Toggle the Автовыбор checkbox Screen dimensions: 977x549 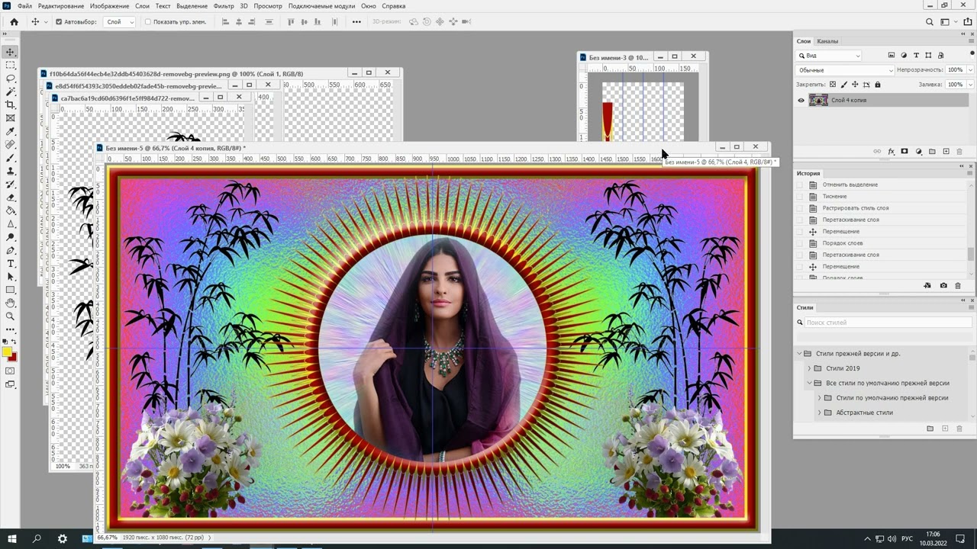click(x=59, y=22)
